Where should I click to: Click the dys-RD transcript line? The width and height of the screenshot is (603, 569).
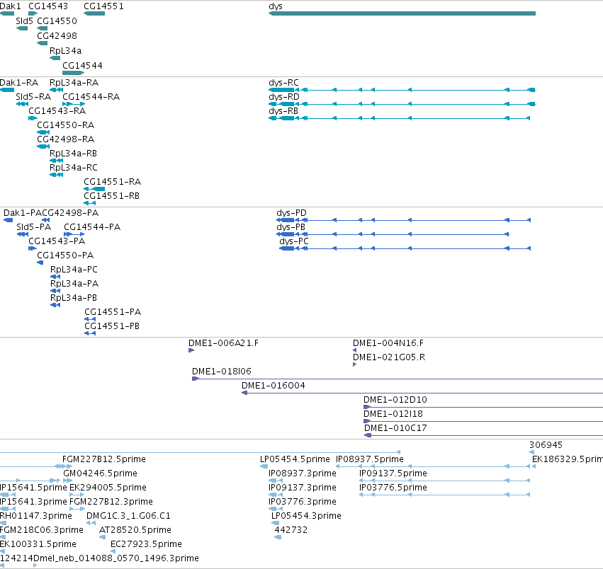(x=402, y=104)
